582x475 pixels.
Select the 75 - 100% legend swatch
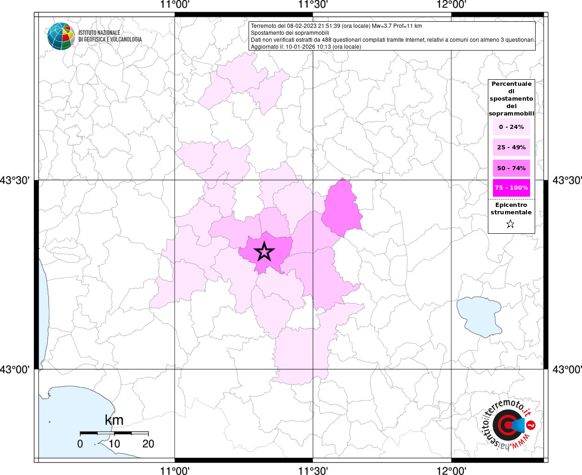click(x=512, y=187)
